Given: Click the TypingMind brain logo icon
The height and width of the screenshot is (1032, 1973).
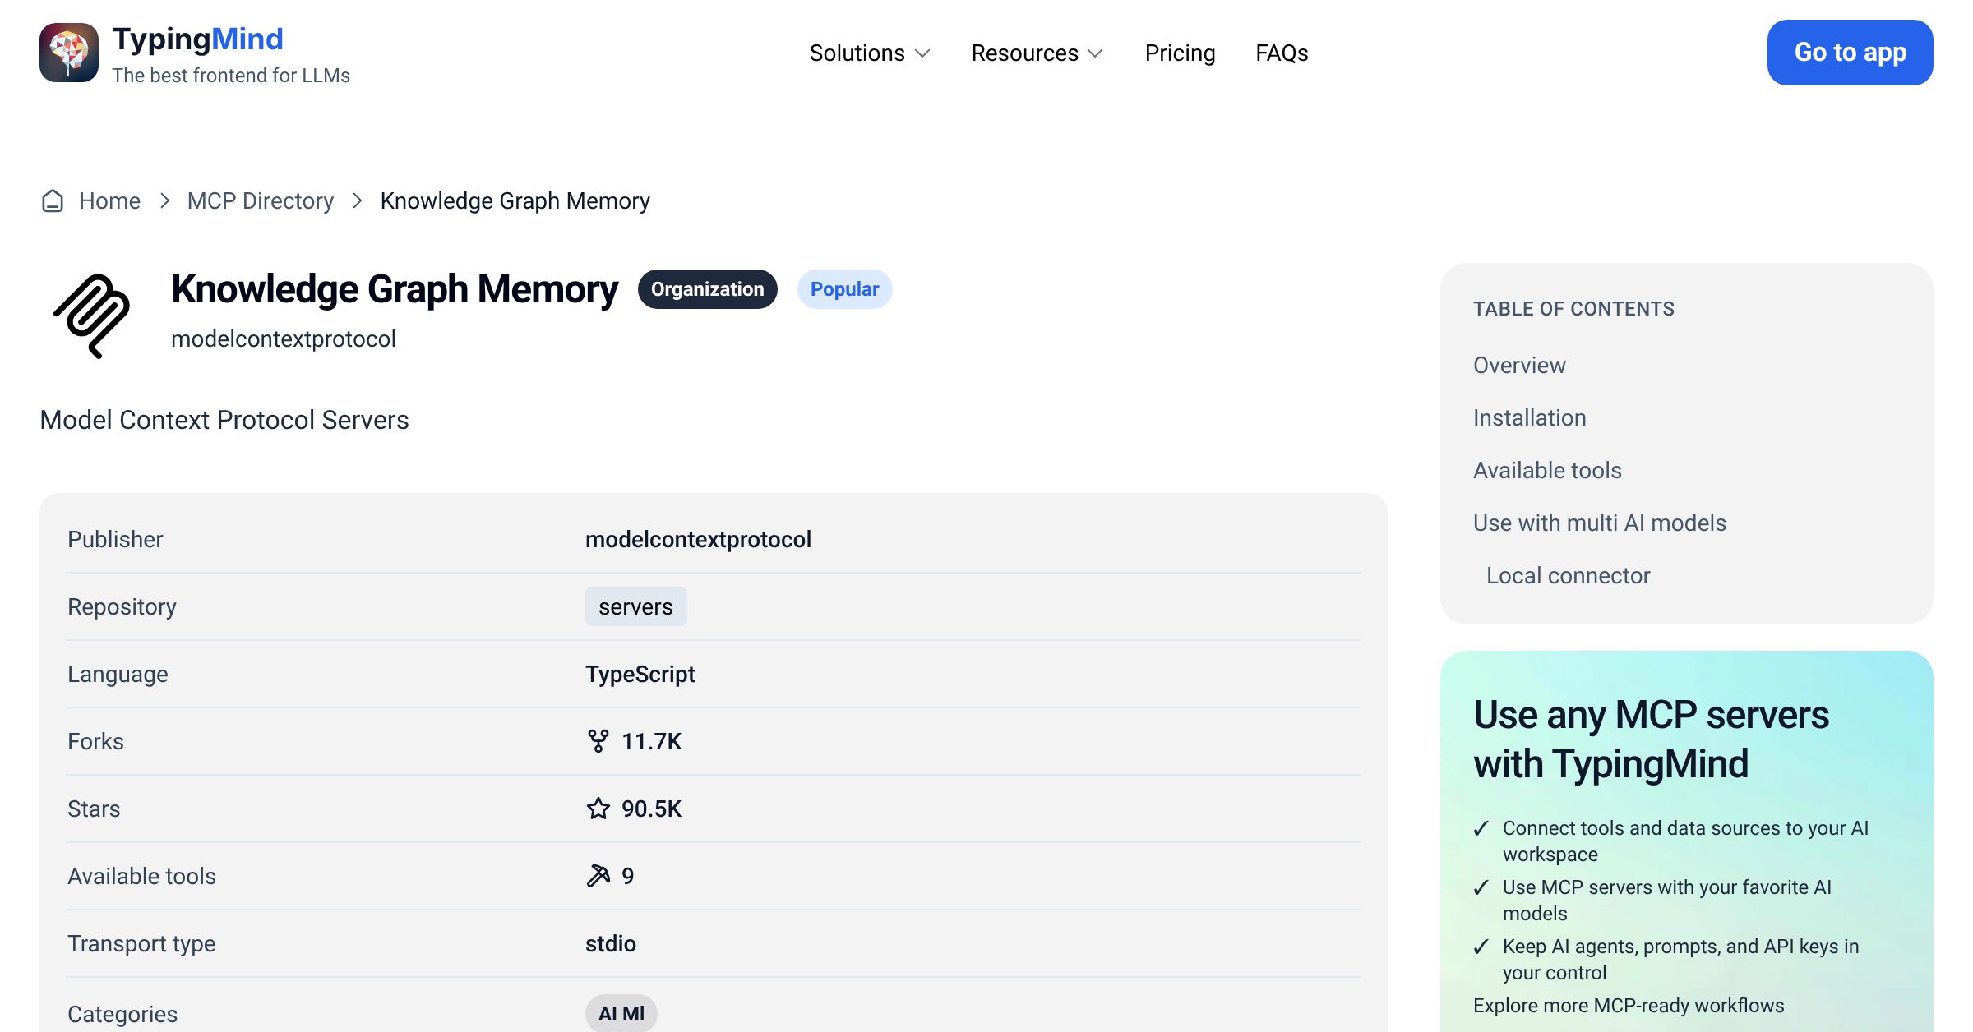Looking at the screenshot, I should 69,53.
